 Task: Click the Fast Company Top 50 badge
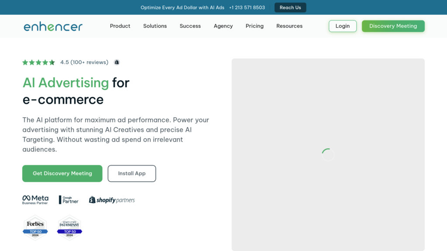(69, 227)
